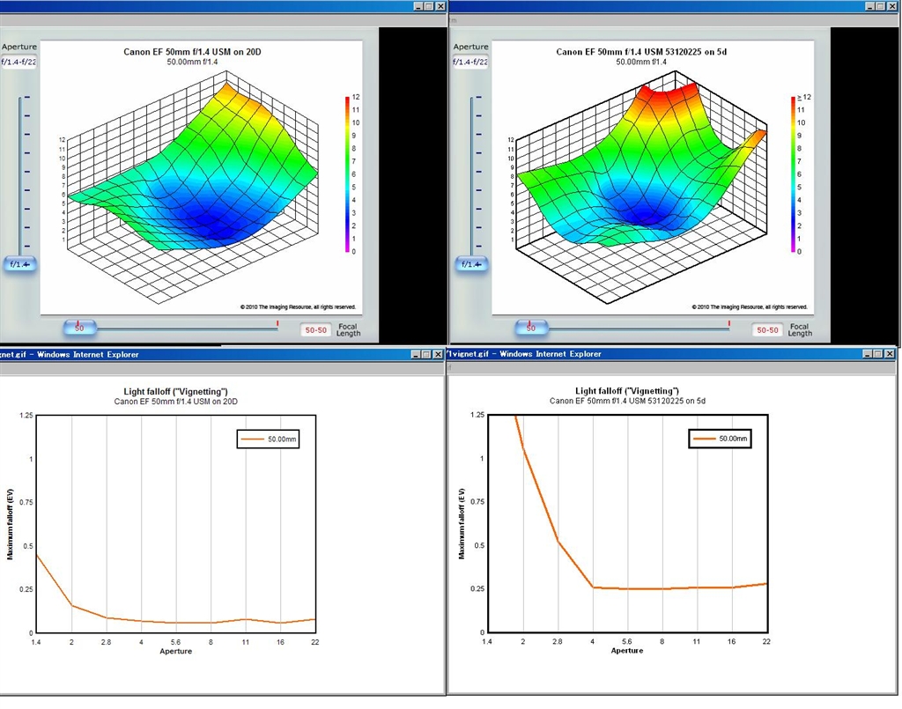Viewport: 902px width, 709px height.
Task: Click the 50-50 focal length box in 5d window
Action: coord(767,330)
